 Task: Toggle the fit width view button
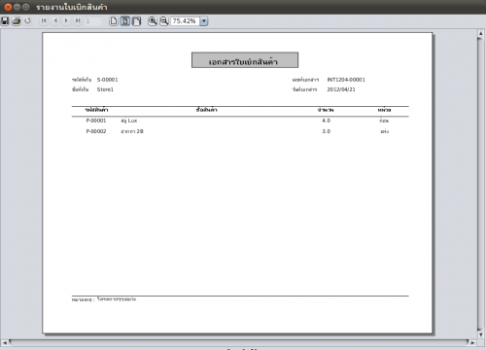pyautogui.click(x=136, y=21)
